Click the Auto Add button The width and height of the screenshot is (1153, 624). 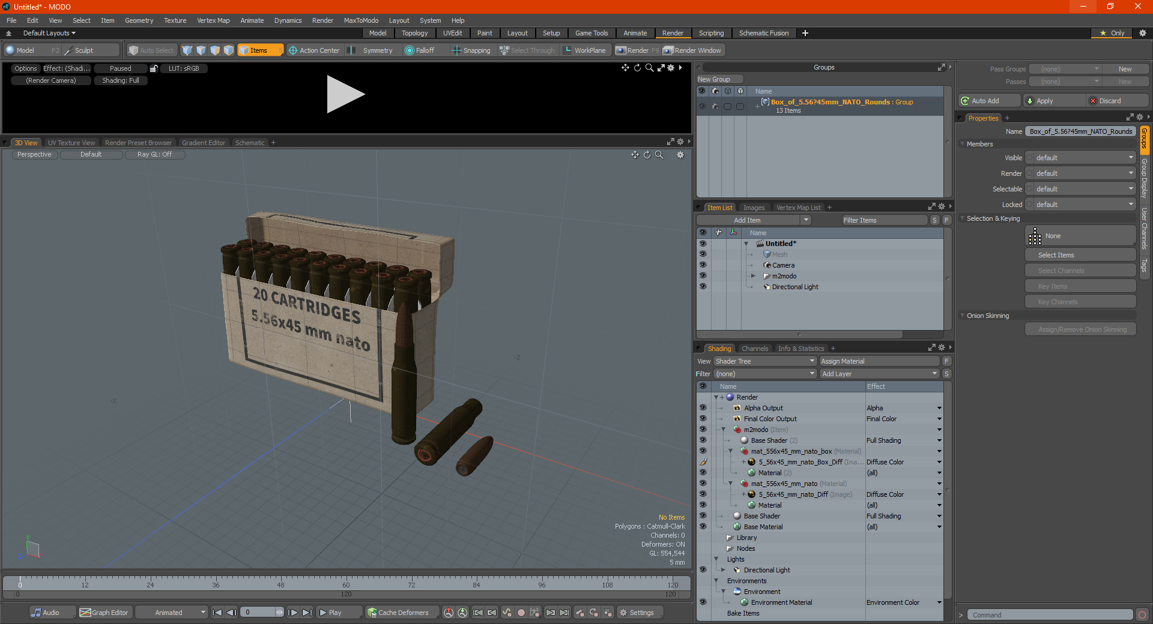tap(990, 101)
